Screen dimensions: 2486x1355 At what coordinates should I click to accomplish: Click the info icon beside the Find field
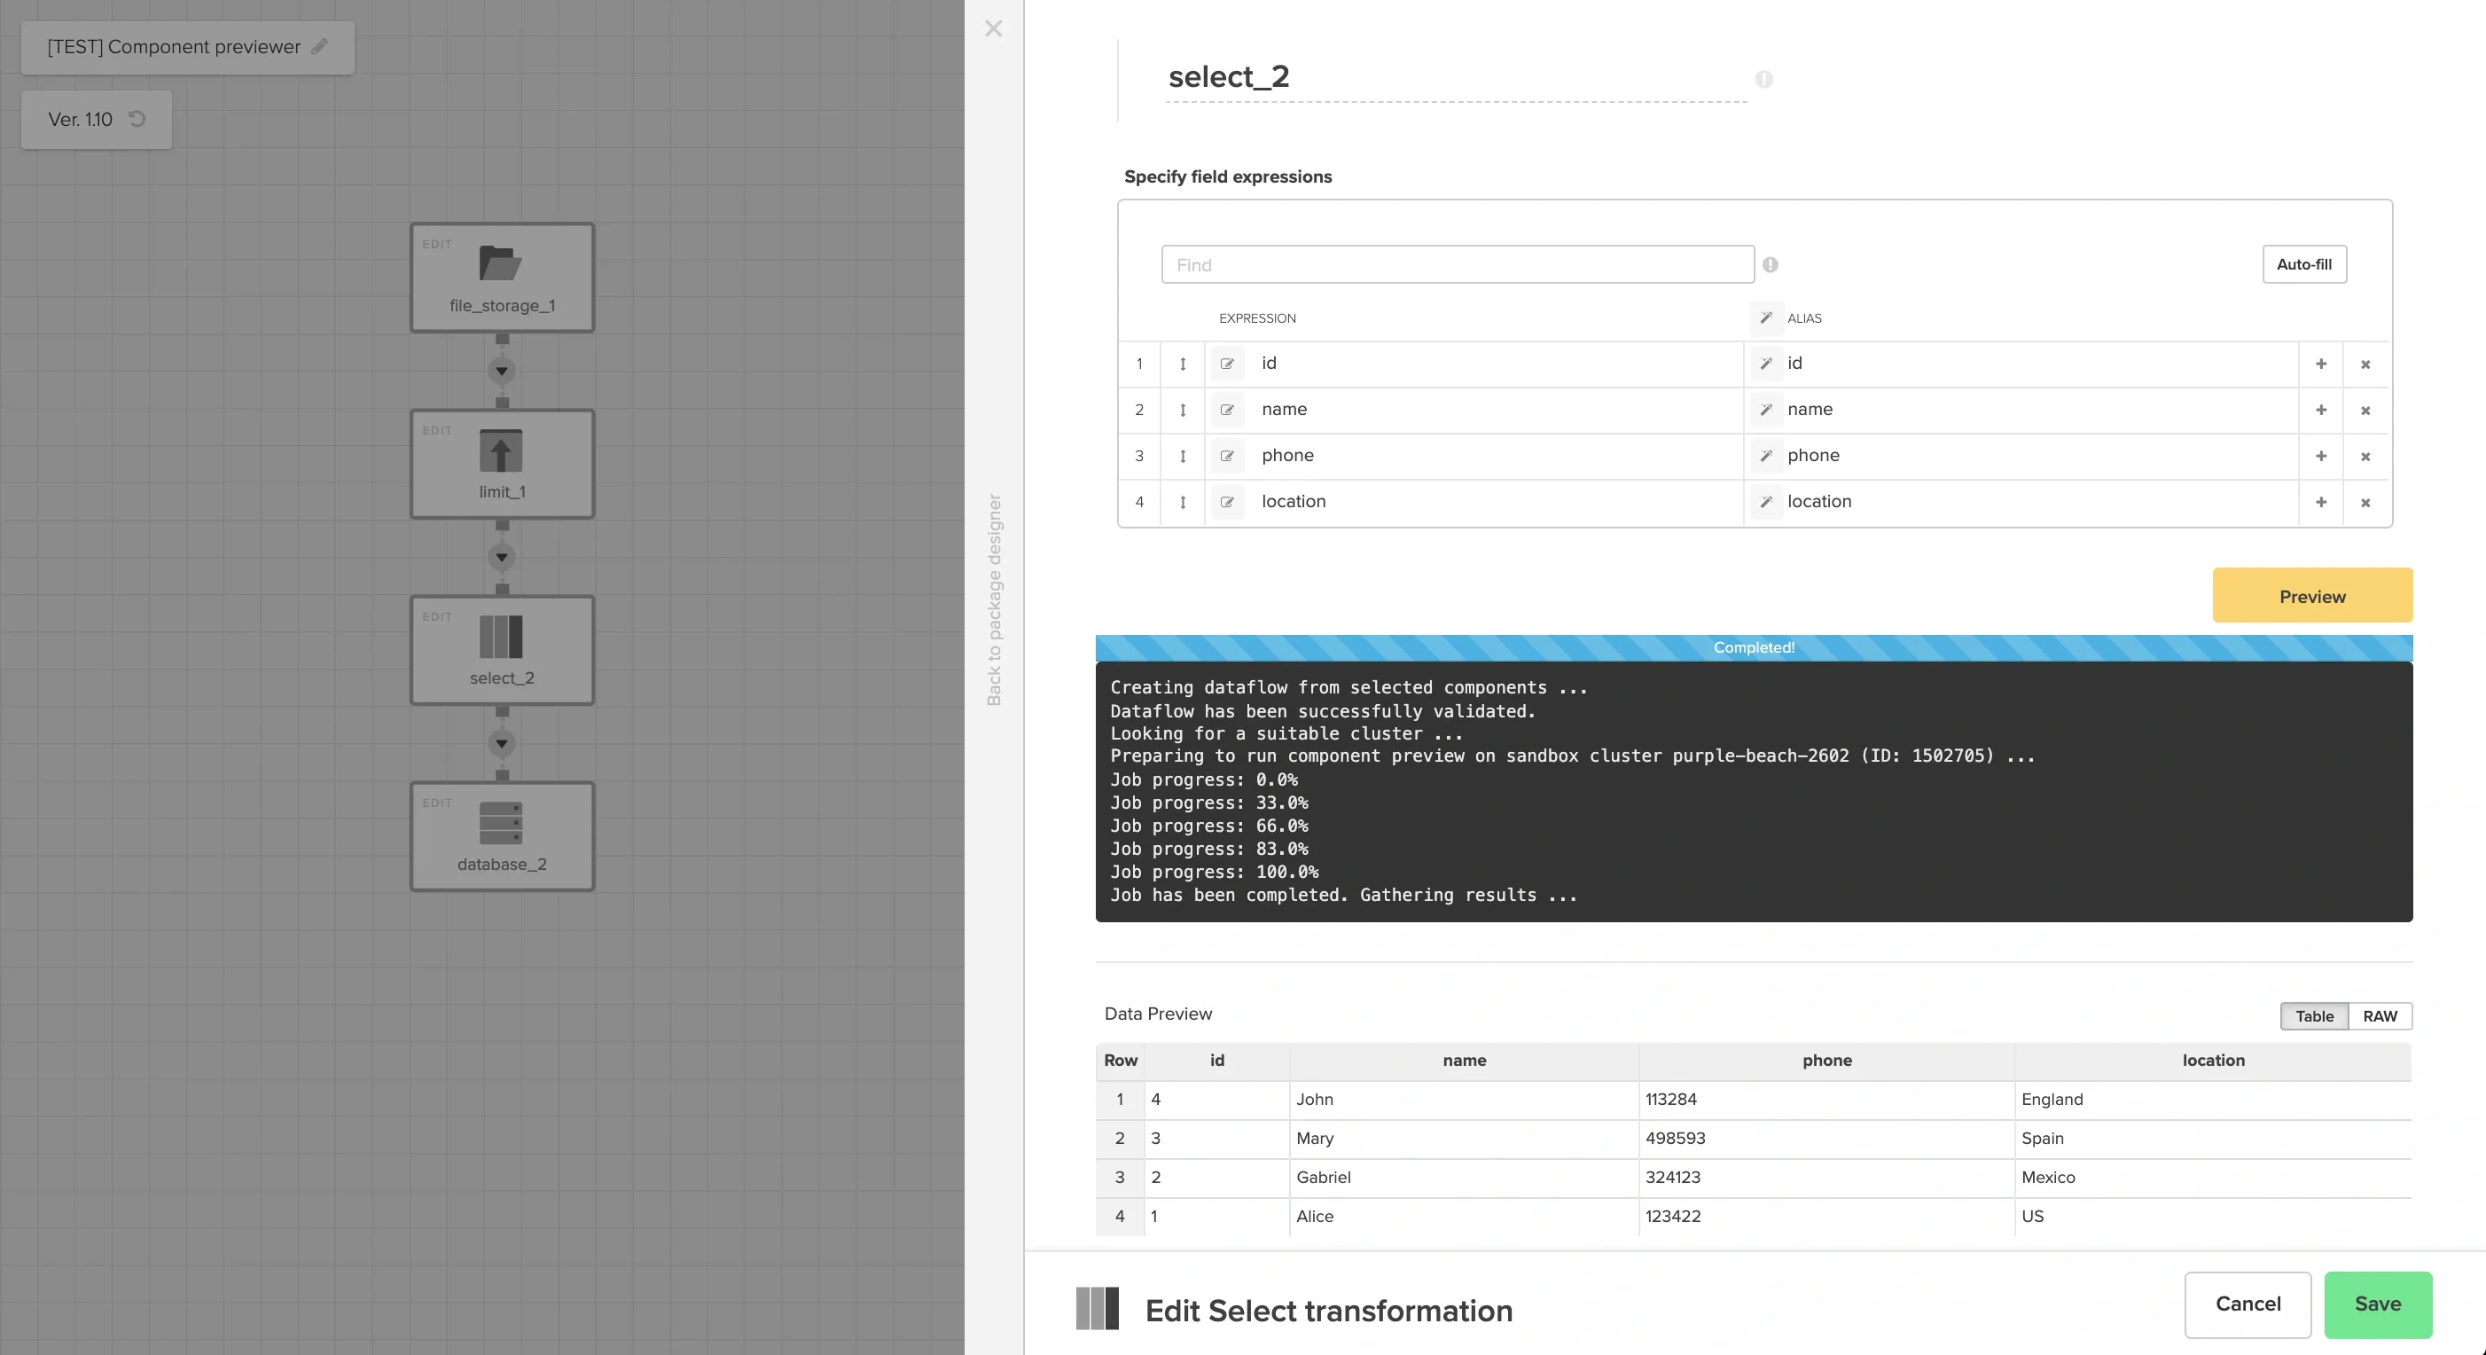1771,264
